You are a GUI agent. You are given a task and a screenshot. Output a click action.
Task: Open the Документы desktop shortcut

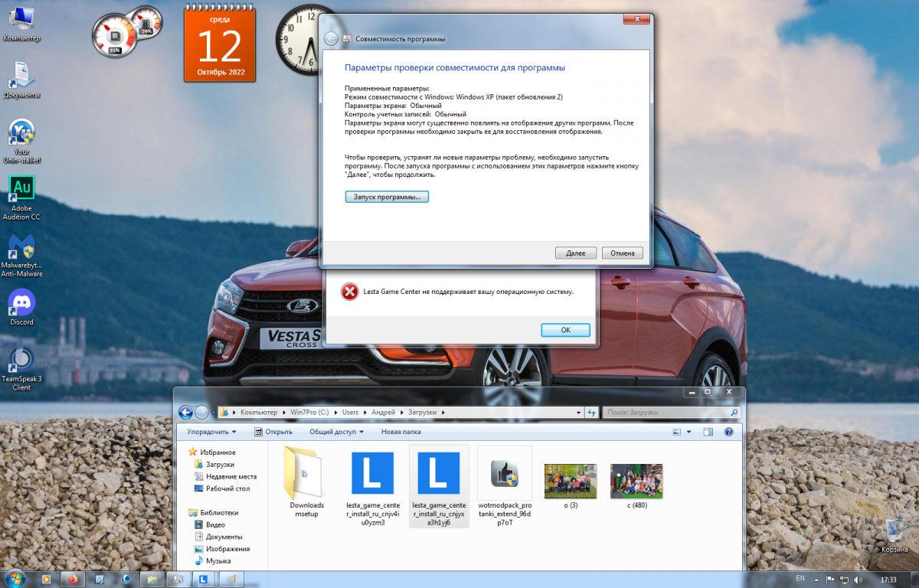21,80
